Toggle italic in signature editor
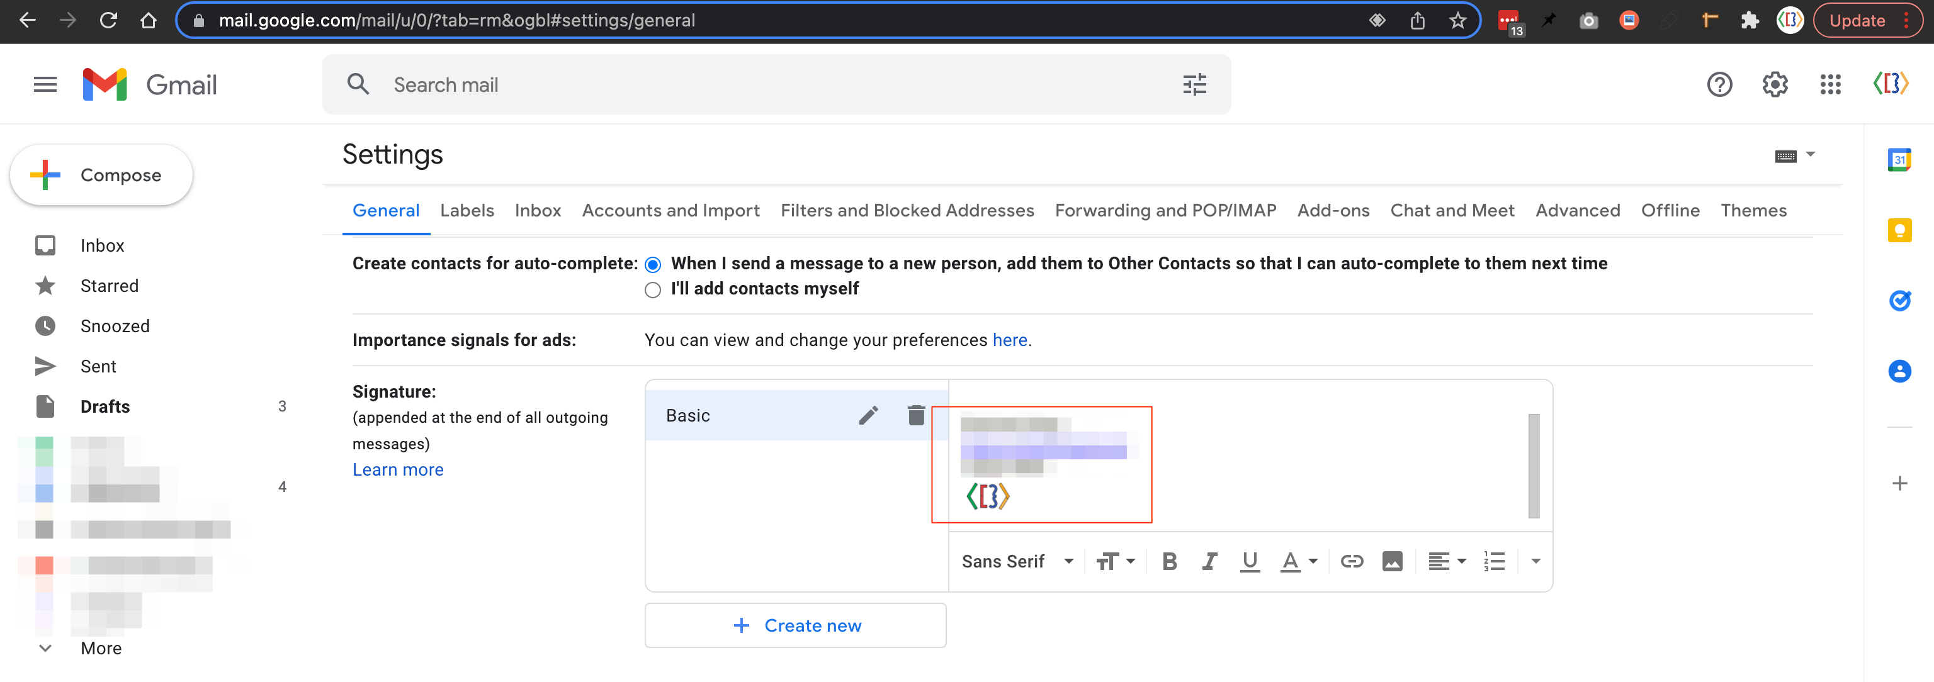 [1209, 561]
